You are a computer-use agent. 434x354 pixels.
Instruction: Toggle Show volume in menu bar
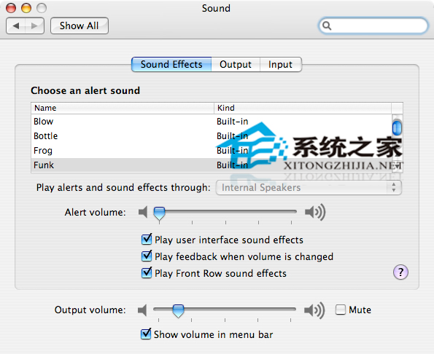coord(146,334)
